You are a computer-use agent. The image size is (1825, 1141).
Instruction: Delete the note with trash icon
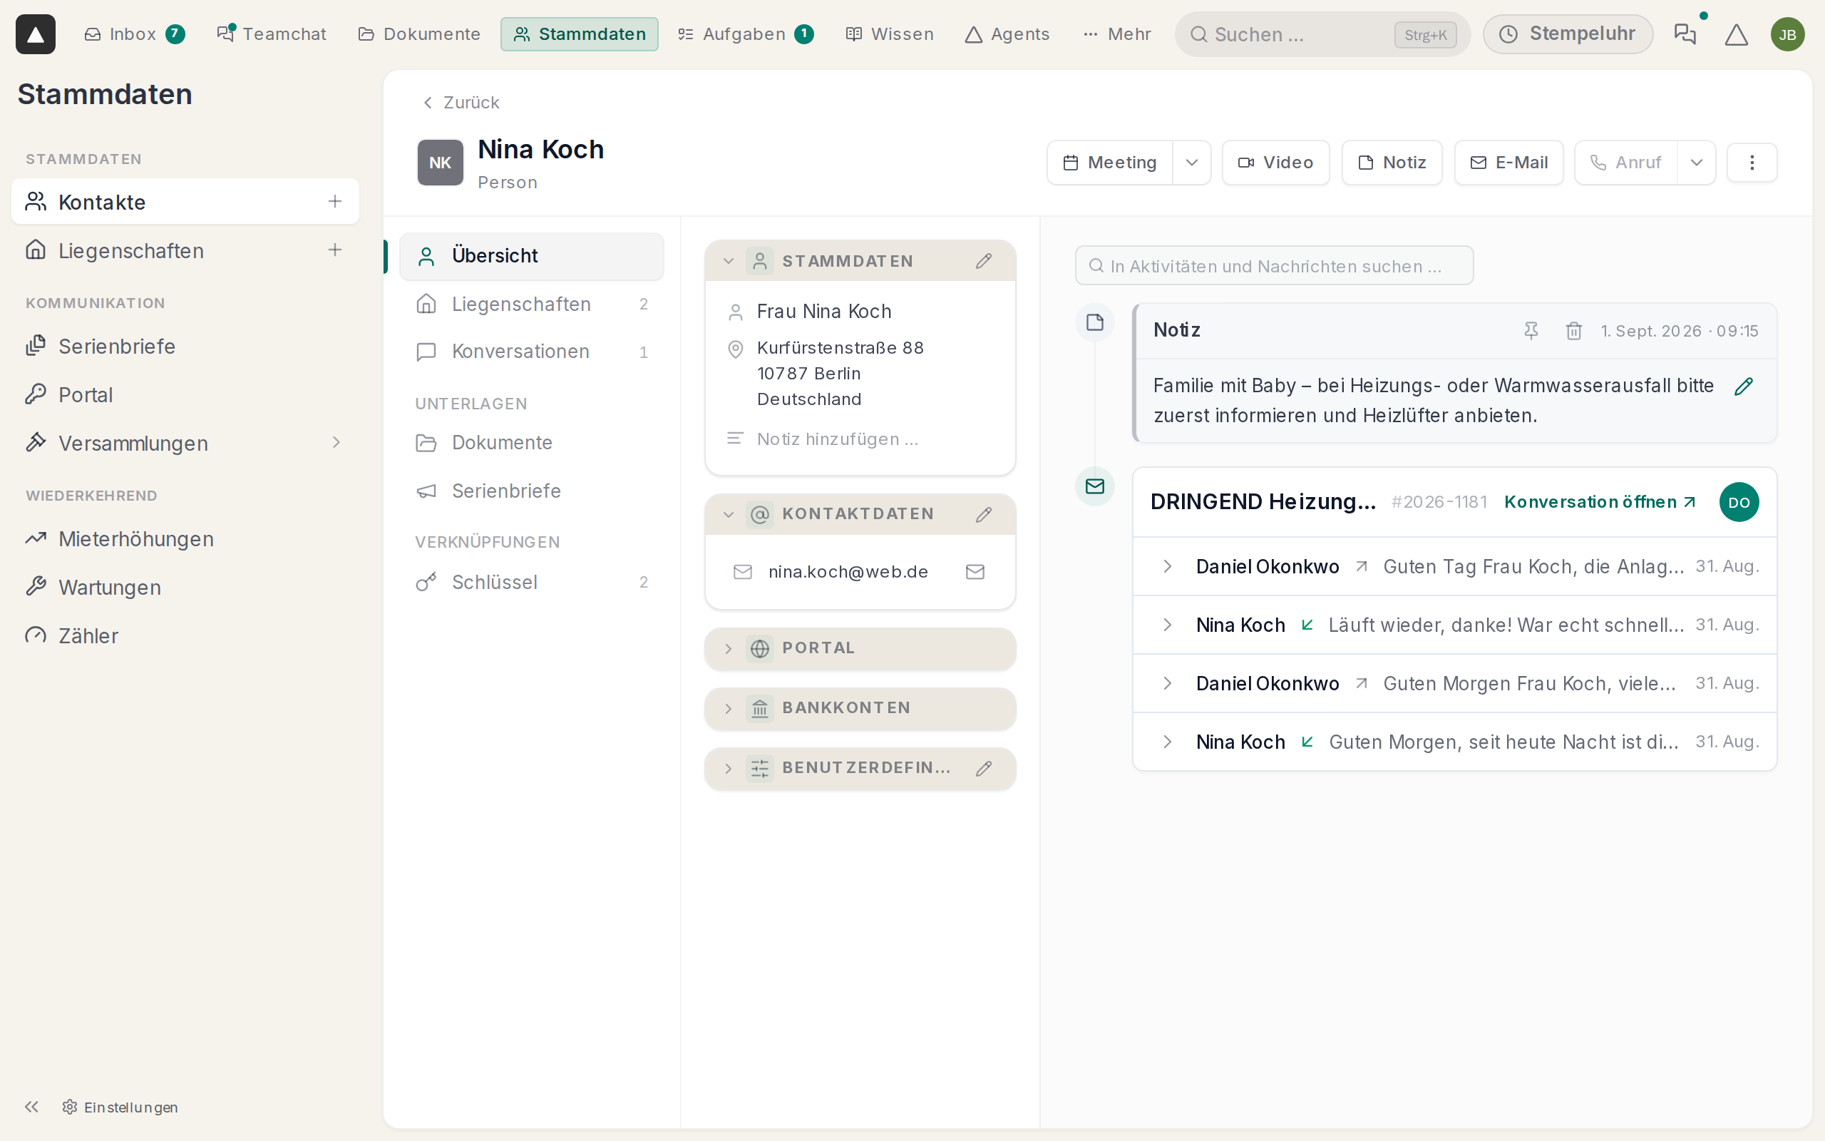click(x=1574, y=330)
